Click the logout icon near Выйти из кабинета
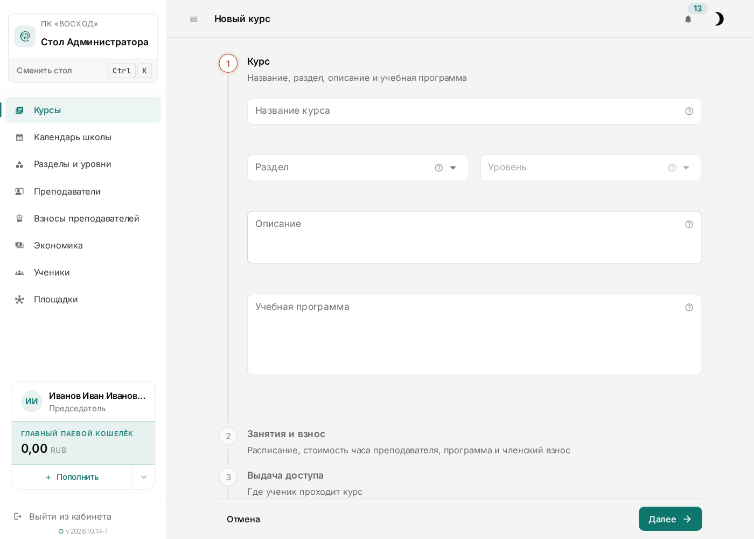 (x=18, y=516)
